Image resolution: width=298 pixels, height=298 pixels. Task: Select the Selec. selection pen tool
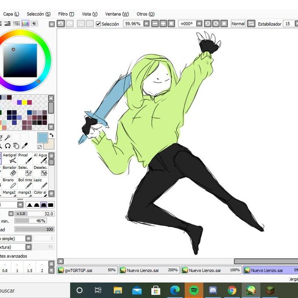coord(25,170)
